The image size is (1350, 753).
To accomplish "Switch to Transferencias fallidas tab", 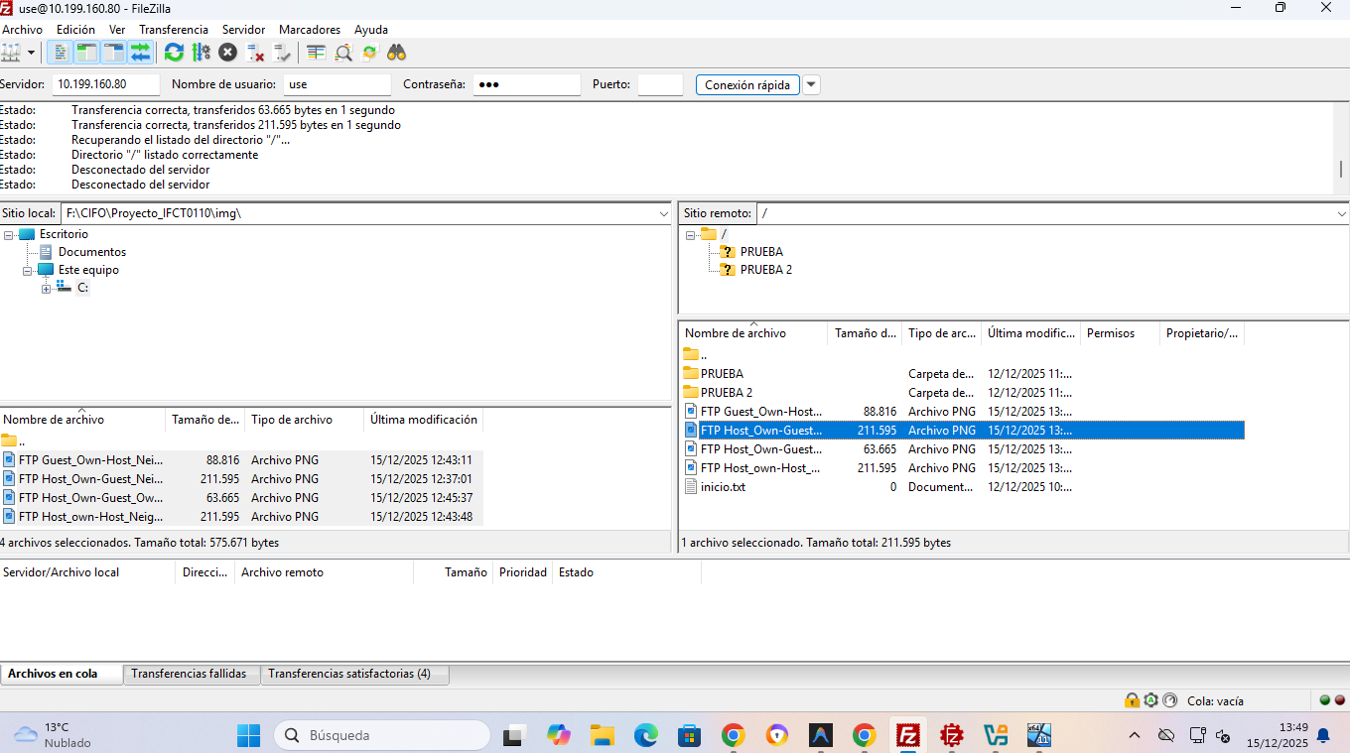I will (189, 674).
